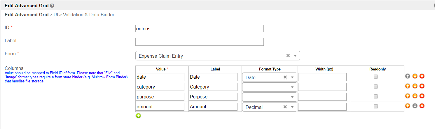Expand the Format Type dropdown for category
The height and width of the screenshot is (129, 435).
click(x=292, y=87)
